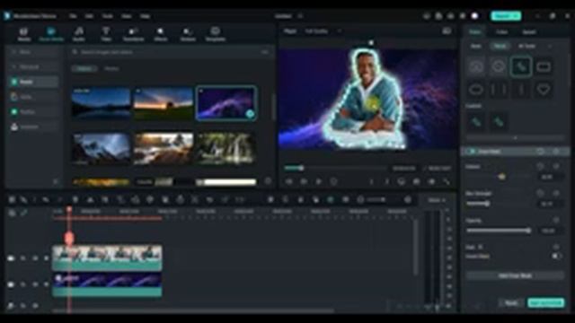Image resolution: width=575 pixels, height=323 pixels.
Task: Select the ellipse mask shape
Action: 476,90
